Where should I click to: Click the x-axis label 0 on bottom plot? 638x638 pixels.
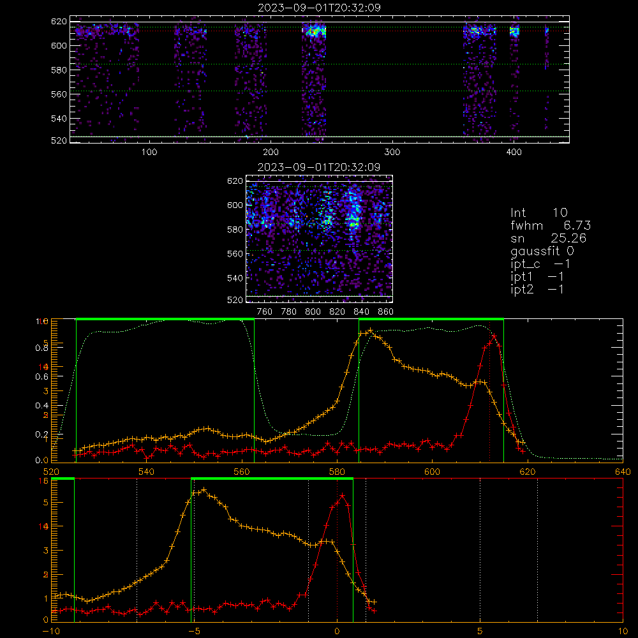pyautogui.click(x=337, y=631)
